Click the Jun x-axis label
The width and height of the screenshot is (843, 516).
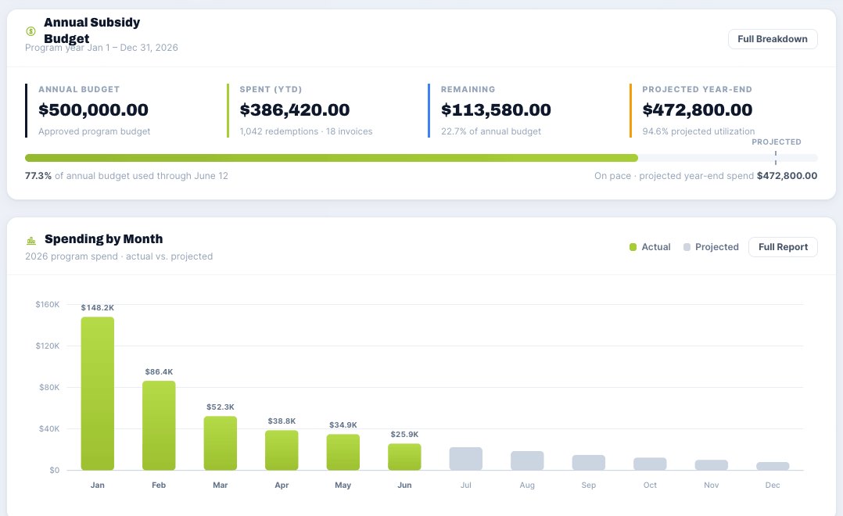pyautogui.click(x=404, y=485)
